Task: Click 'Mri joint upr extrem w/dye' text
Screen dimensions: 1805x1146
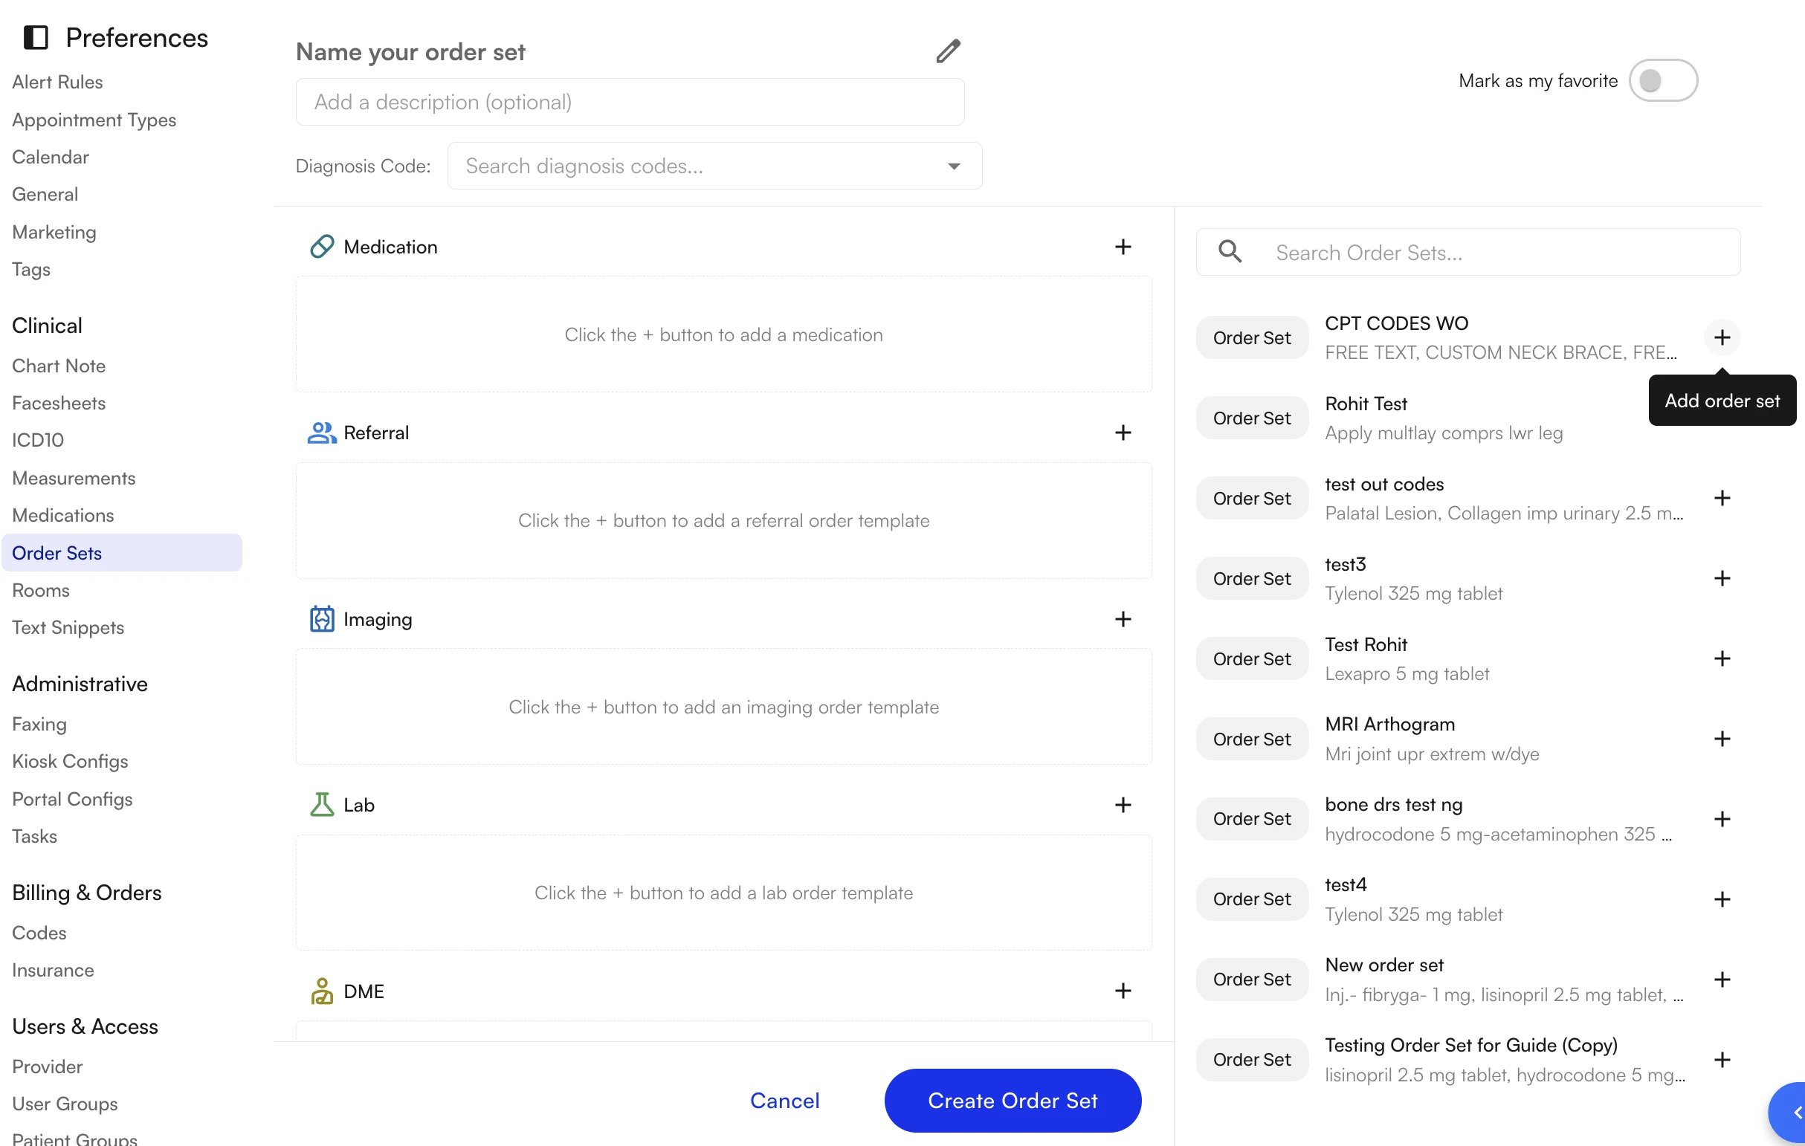Action: pos(1432,754)
